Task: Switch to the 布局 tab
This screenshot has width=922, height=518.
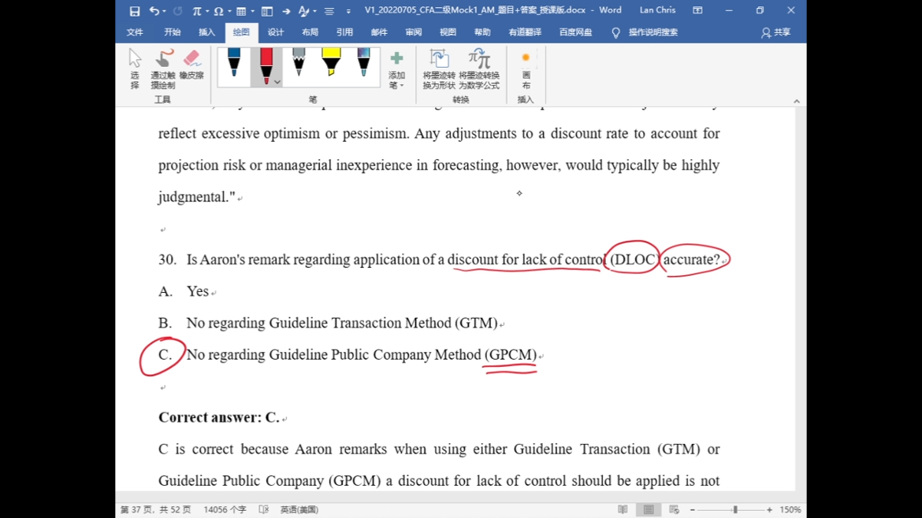Action: (310, 32)
